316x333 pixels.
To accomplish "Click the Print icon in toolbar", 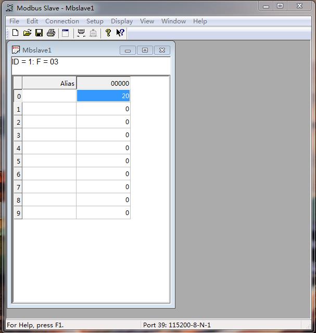I will 51,33.
